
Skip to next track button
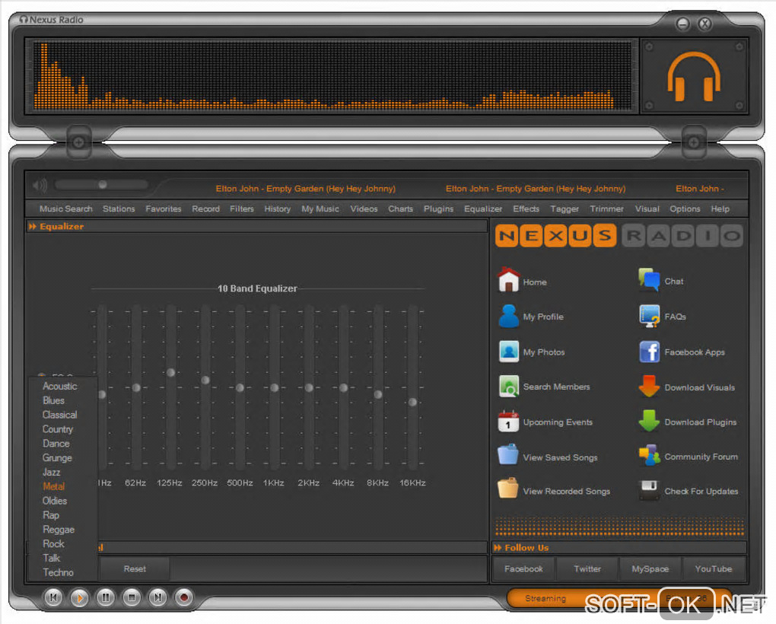point(158,597)
